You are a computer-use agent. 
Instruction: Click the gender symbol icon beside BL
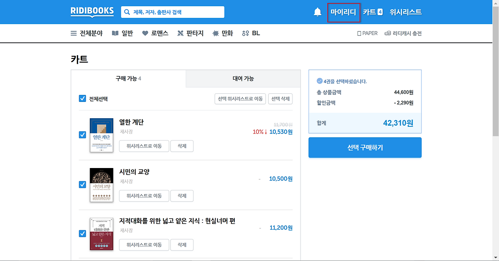[246, 33]
